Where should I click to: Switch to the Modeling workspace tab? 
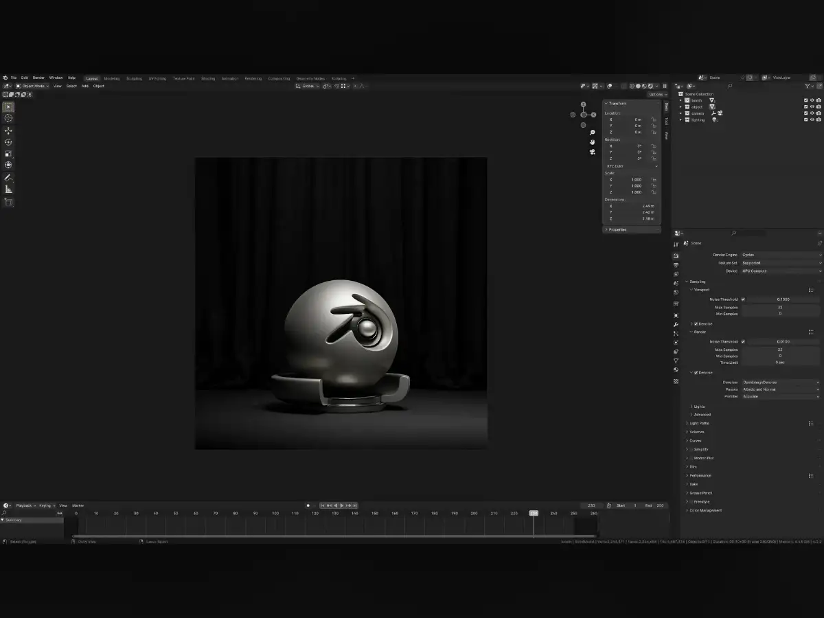[111, 78]
